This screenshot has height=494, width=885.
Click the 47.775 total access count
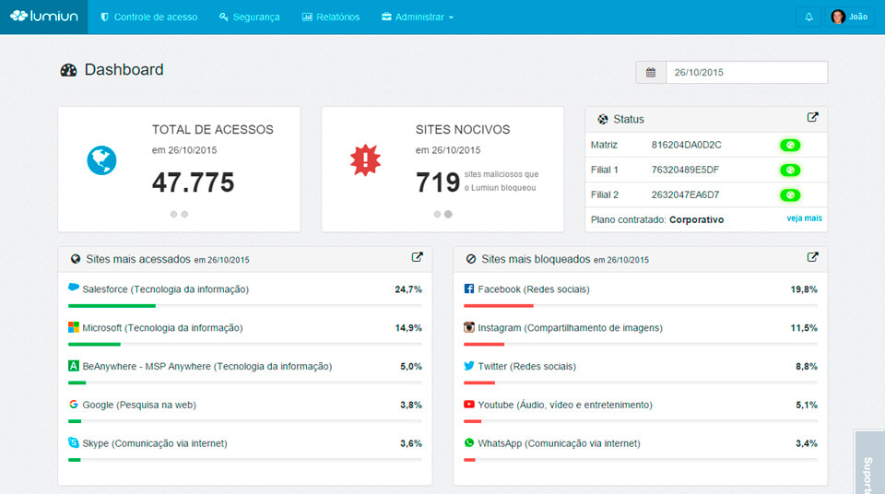193,182
